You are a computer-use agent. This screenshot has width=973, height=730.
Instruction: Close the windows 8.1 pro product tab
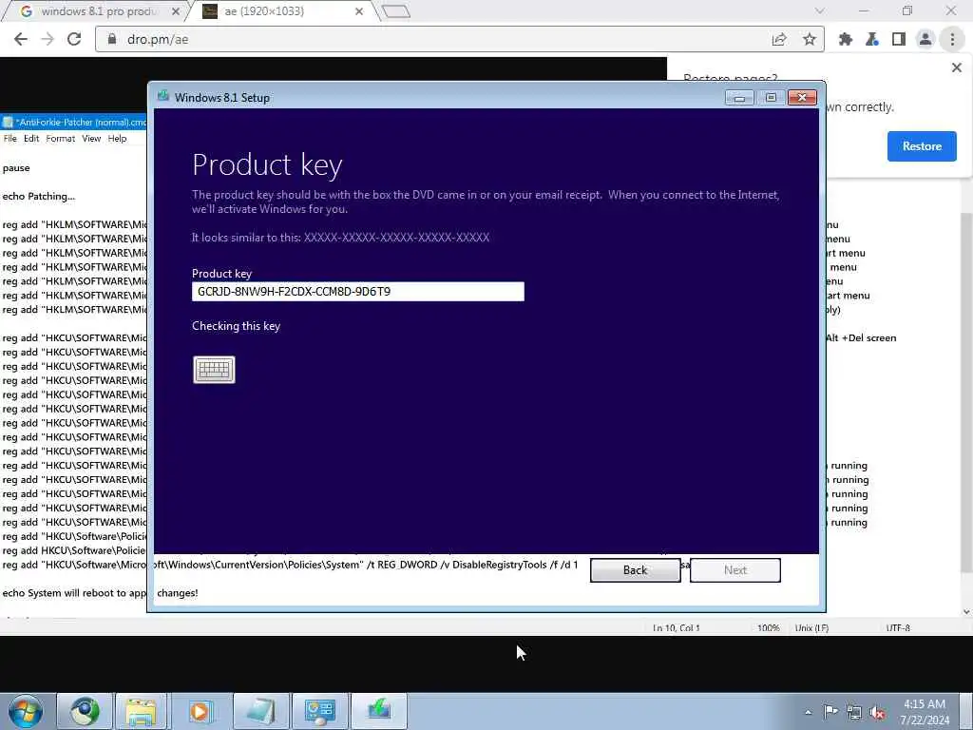tap(175, 11)
